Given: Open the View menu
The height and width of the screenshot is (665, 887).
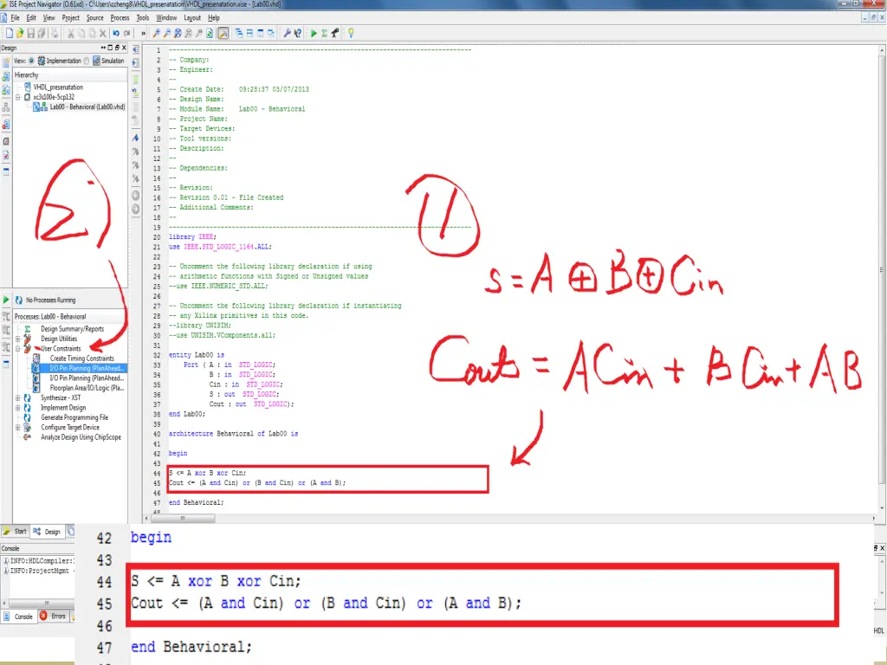Looking at the screenshot, I should tap(49, 18).
